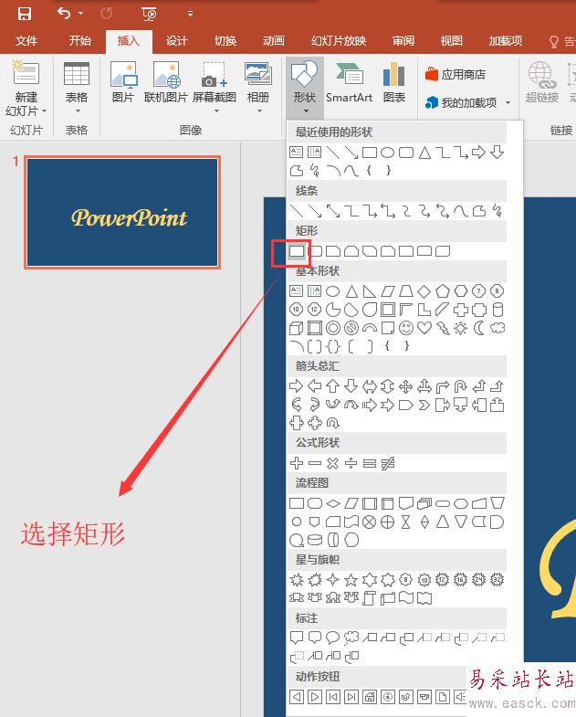Choose the left arrow in 箭头总汇
The width and height of the screenshot is (576, 717).
pos(315,386)
